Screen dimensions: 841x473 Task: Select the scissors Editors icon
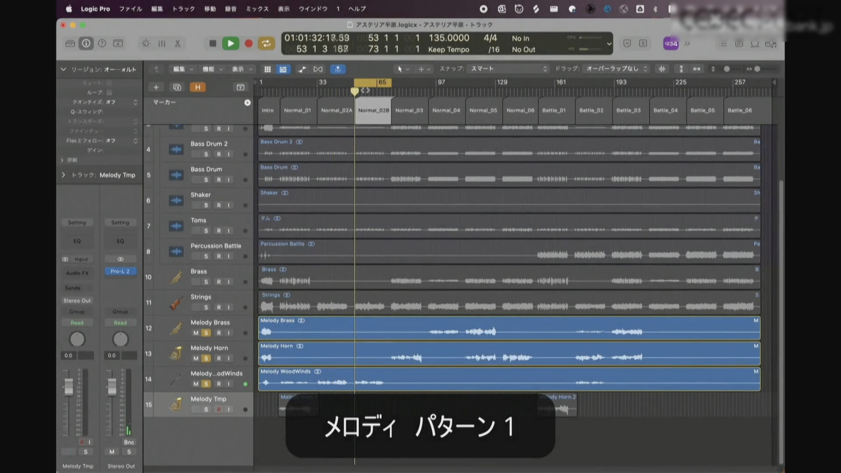tap(177, 43)
